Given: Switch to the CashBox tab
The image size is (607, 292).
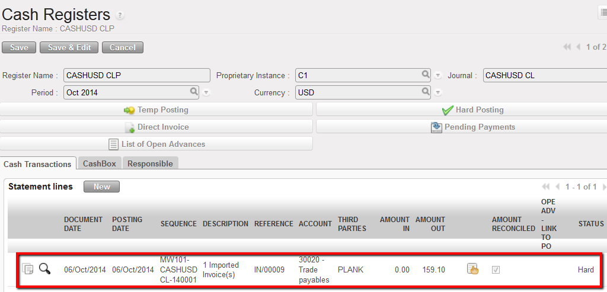Looking at the screenshot, I should pyautogui.click(x=99, y=163).
